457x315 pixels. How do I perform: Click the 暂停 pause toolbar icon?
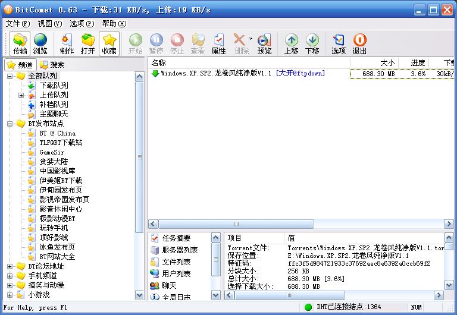tap(156, 43)
